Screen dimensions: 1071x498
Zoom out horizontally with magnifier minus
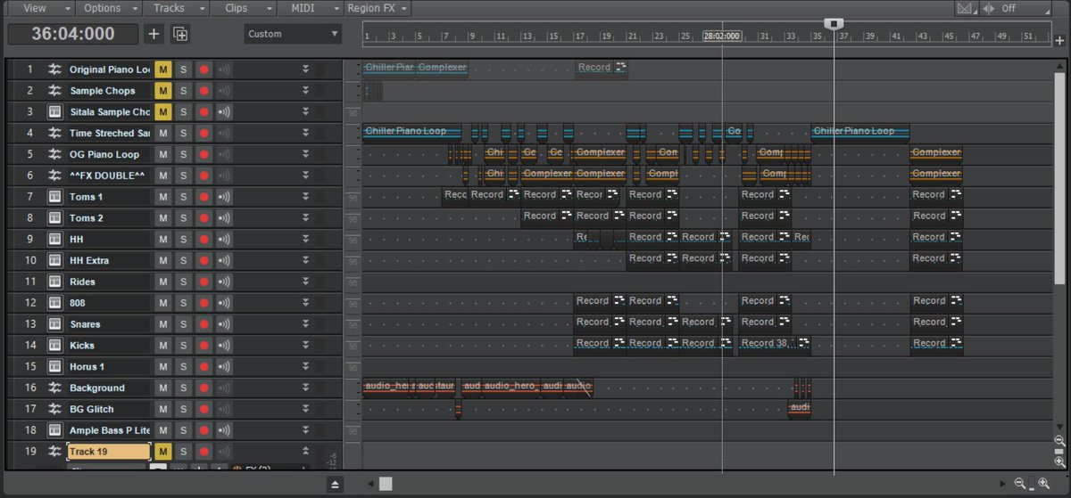(x=1020, y=484)
